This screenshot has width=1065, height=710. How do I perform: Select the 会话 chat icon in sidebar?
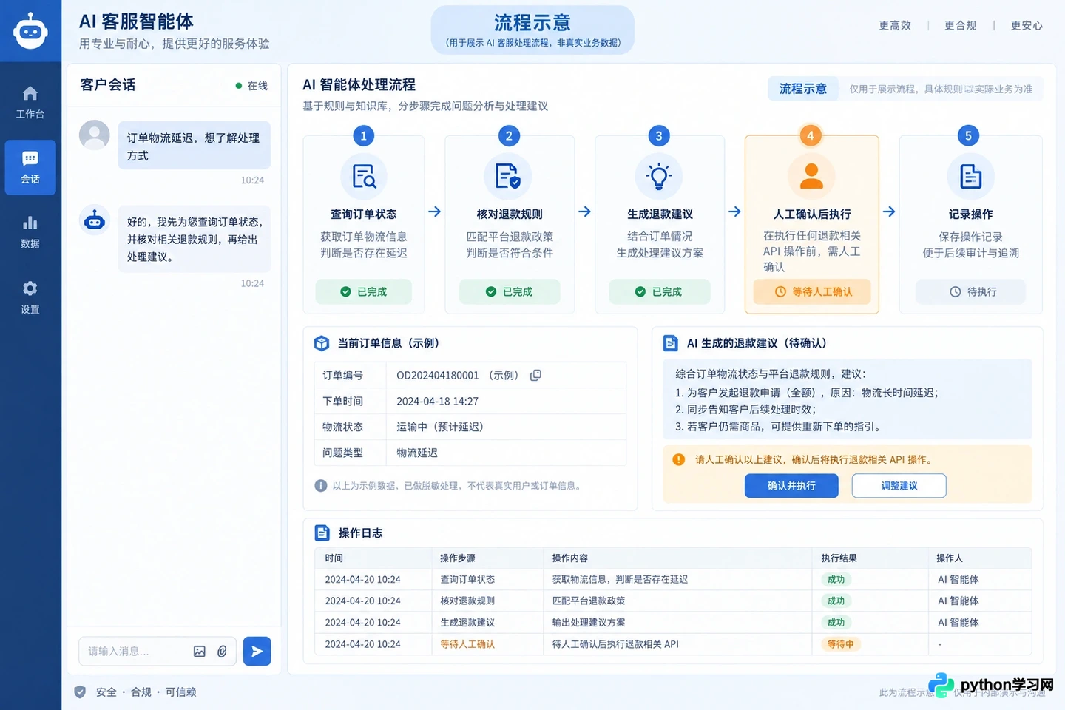pos(30,158)
